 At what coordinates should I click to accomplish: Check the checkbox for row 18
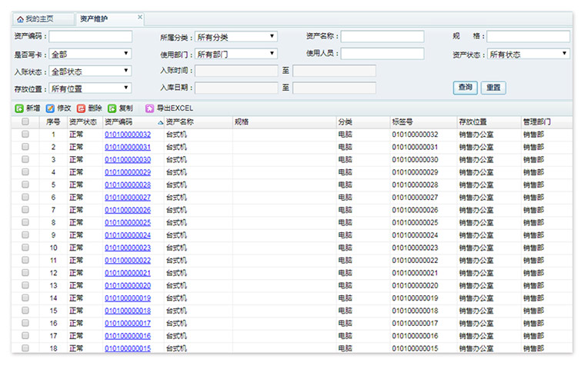(x=25, y=348)
